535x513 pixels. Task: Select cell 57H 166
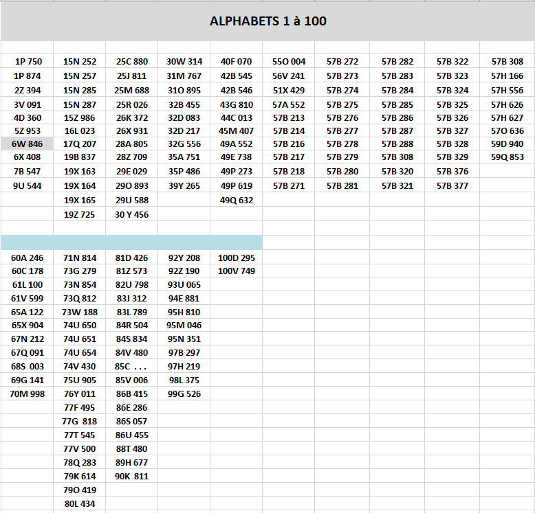[x=507, y=76]
